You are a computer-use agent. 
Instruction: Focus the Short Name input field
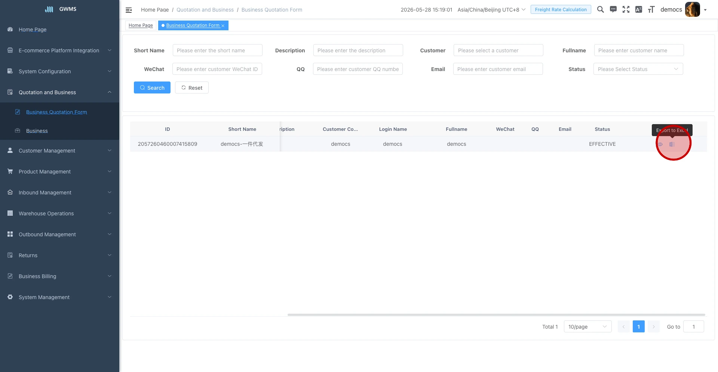pyautogui.click(x=218, y=50)
